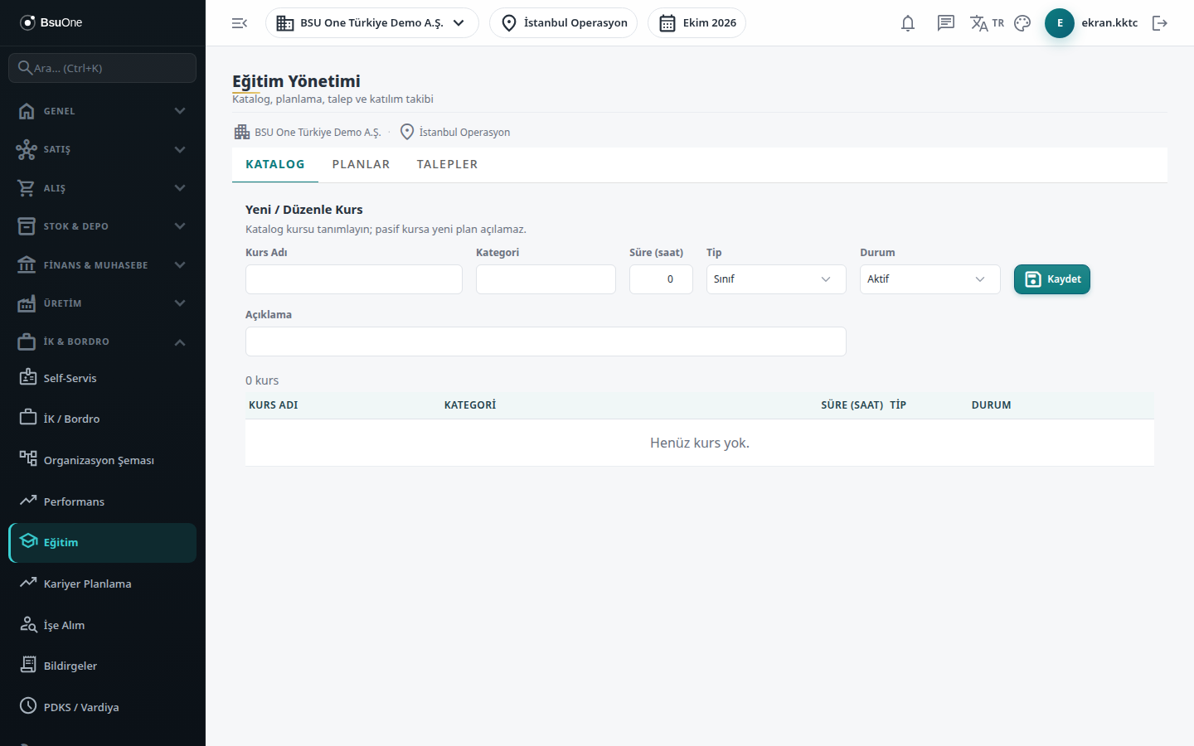Open the Tip dropdown showing Sınıf
This screenshot has width=1194, height=746.
tap(776, 279)
